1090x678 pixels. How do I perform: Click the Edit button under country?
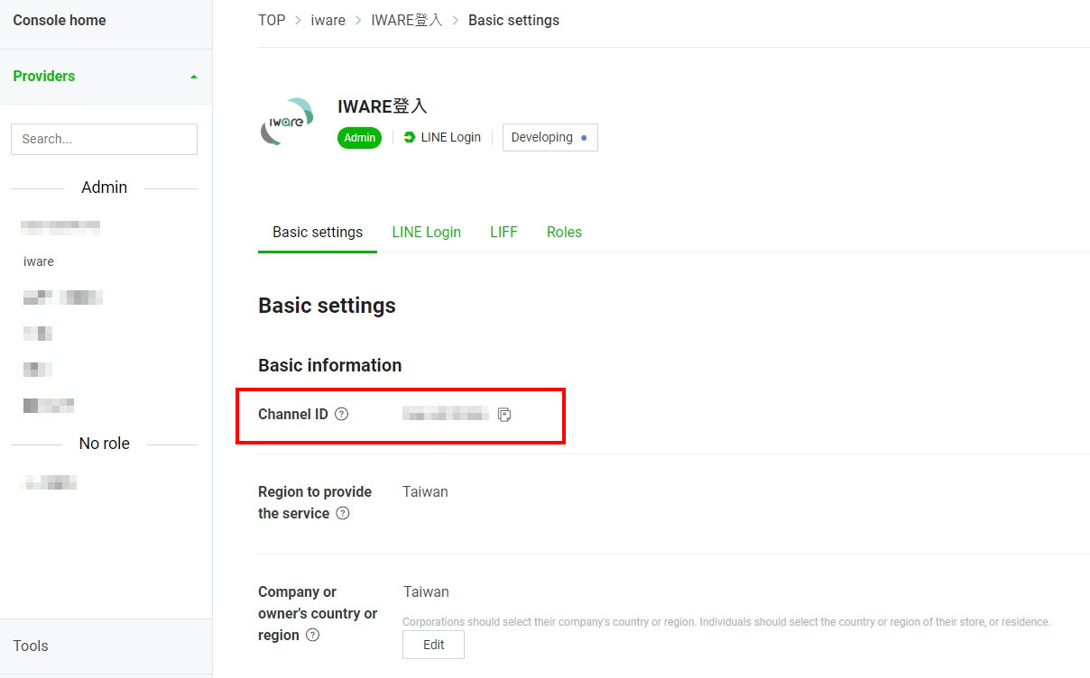433,645
